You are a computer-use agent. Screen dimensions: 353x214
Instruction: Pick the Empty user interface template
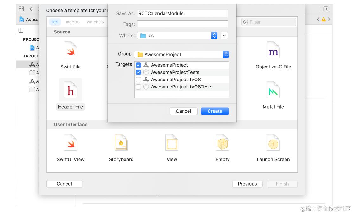pos(222,142)
